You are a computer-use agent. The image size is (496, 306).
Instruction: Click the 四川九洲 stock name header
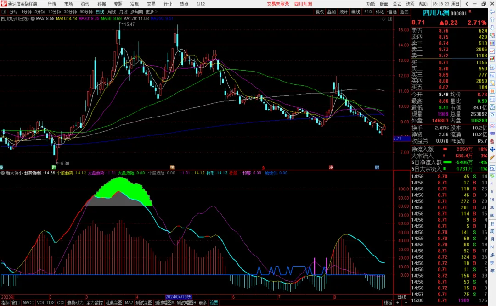coord(436,13)
